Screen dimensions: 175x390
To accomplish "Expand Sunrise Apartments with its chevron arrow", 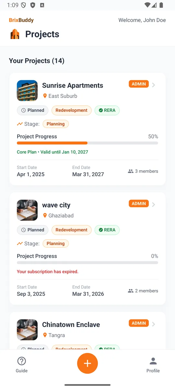I will 154,85.
